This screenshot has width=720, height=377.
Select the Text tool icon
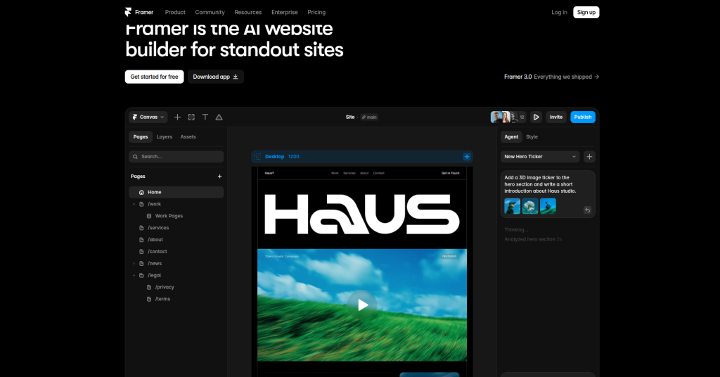[x=205, y=117]
